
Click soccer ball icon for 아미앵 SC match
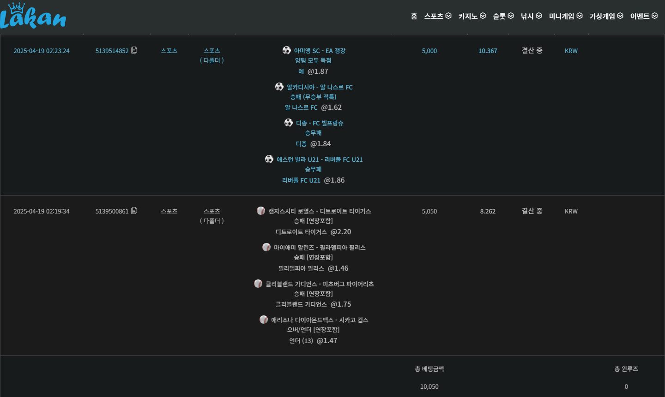pos(287,50)
